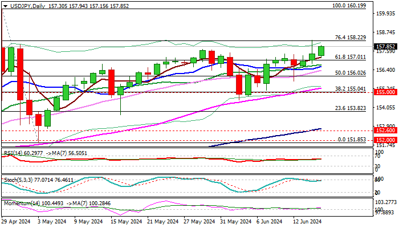Click the 23.6 Fibonacci label 153.823
Viewport: 399px width, 228px height.
click(x=351, y=108)
